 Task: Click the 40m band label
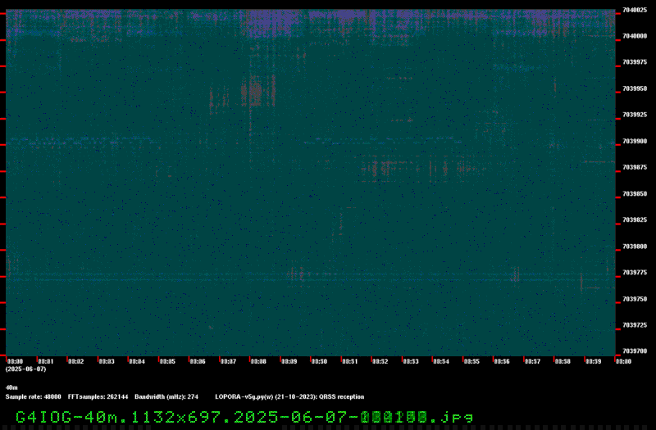click(x=11, y=387)
